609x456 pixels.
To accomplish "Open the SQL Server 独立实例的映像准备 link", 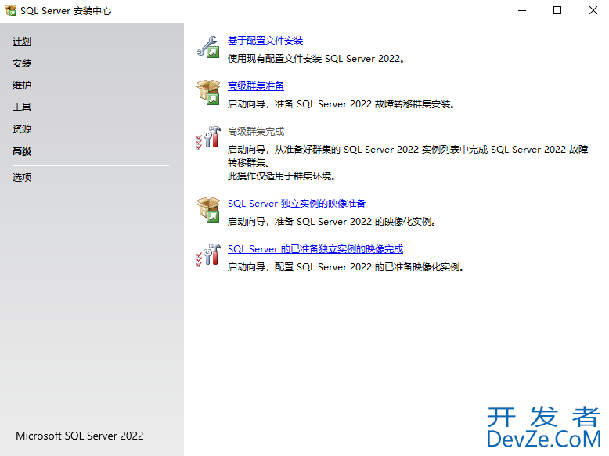I will tap(297, 204).
